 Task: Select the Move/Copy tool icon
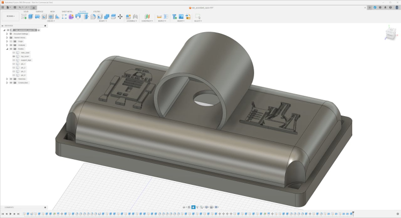(120, 17)
